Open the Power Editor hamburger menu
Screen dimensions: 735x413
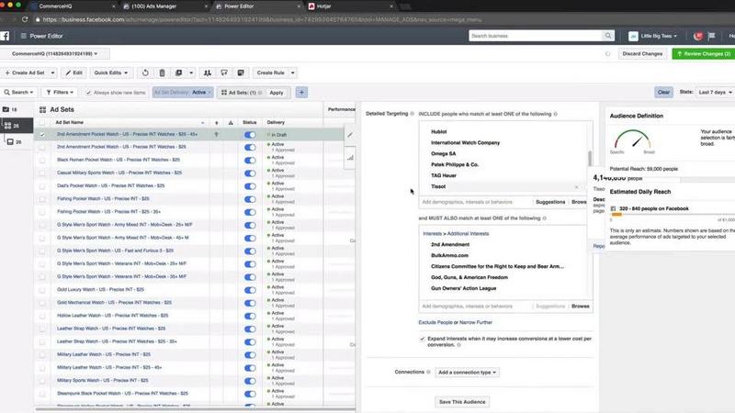point(24,36)
